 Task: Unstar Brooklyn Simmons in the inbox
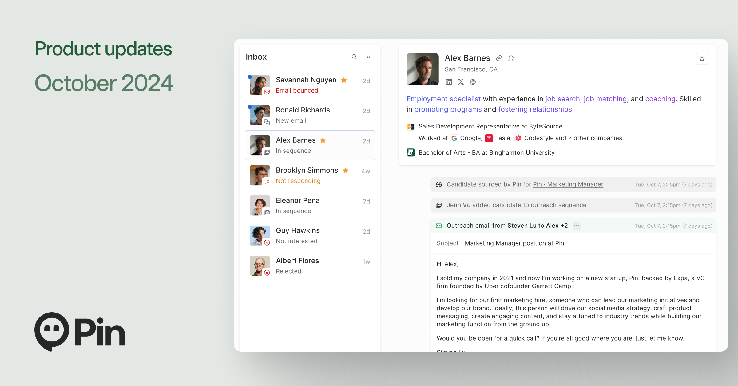345,171
